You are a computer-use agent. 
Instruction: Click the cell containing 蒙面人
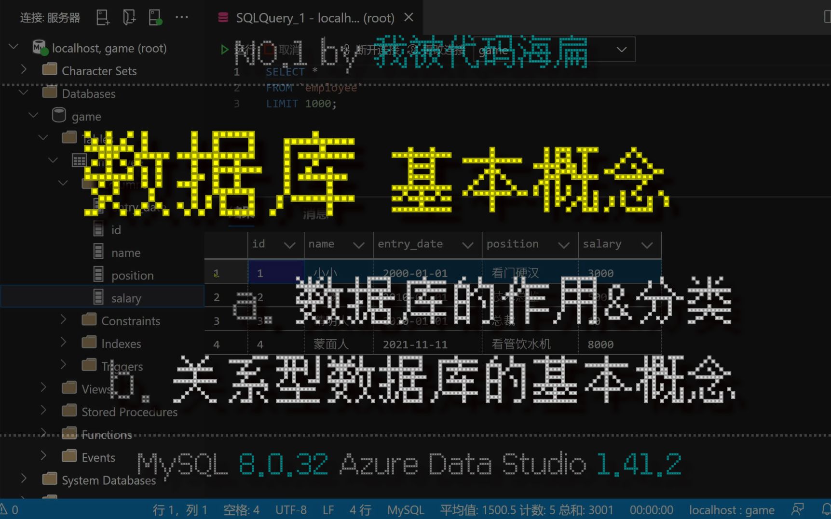tap(339, 344)
